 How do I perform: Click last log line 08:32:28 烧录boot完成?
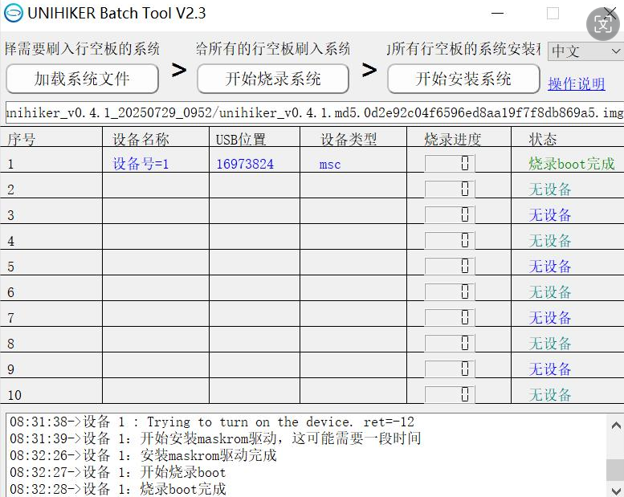(x=118, y=489)
